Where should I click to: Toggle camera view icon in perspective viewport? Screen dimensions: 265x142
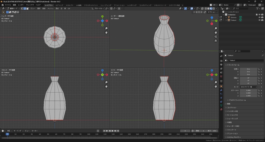click(x=216, y=37)
